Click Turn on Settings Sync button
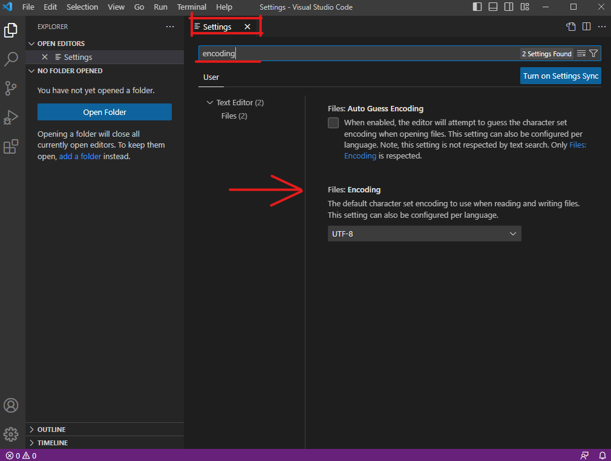Viewport: 611px width, 461px height. point(560,76)
